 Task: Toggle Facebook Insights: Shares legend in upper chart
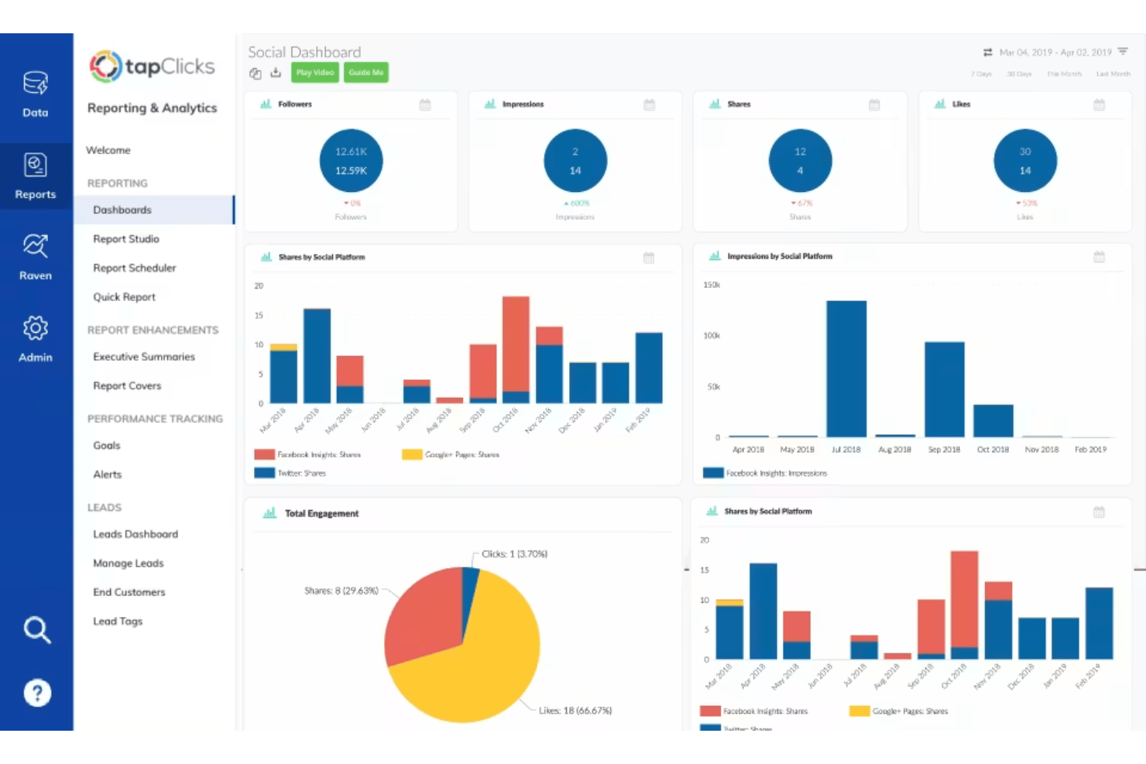[x=307, y=454]
